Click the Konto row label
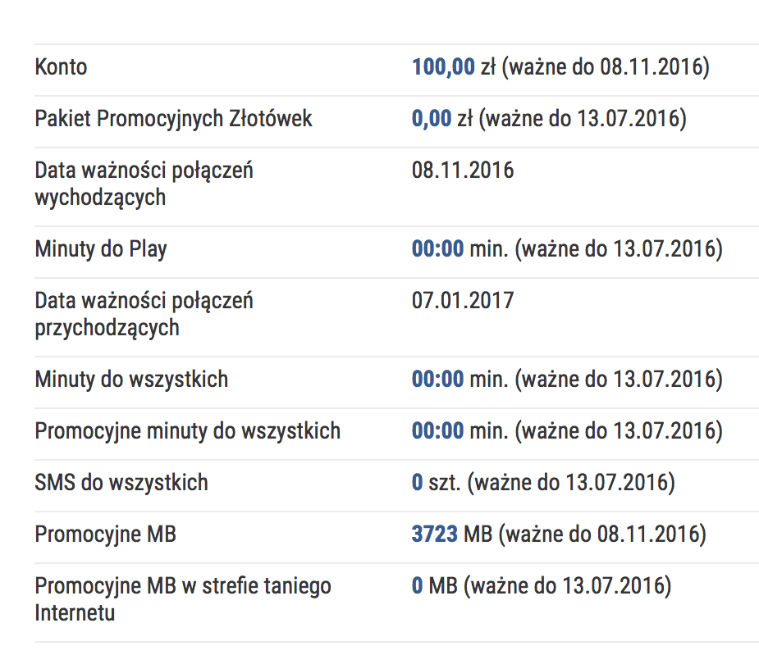Screen dimensions: 759x655 (61, 67)
